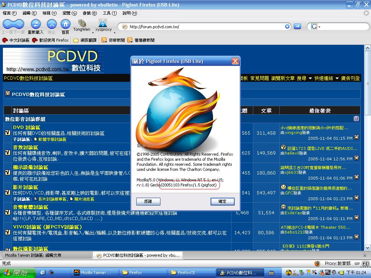Open the 軟體字幕討論區 subforum link

pyautogui.click(x=52, y=139)
